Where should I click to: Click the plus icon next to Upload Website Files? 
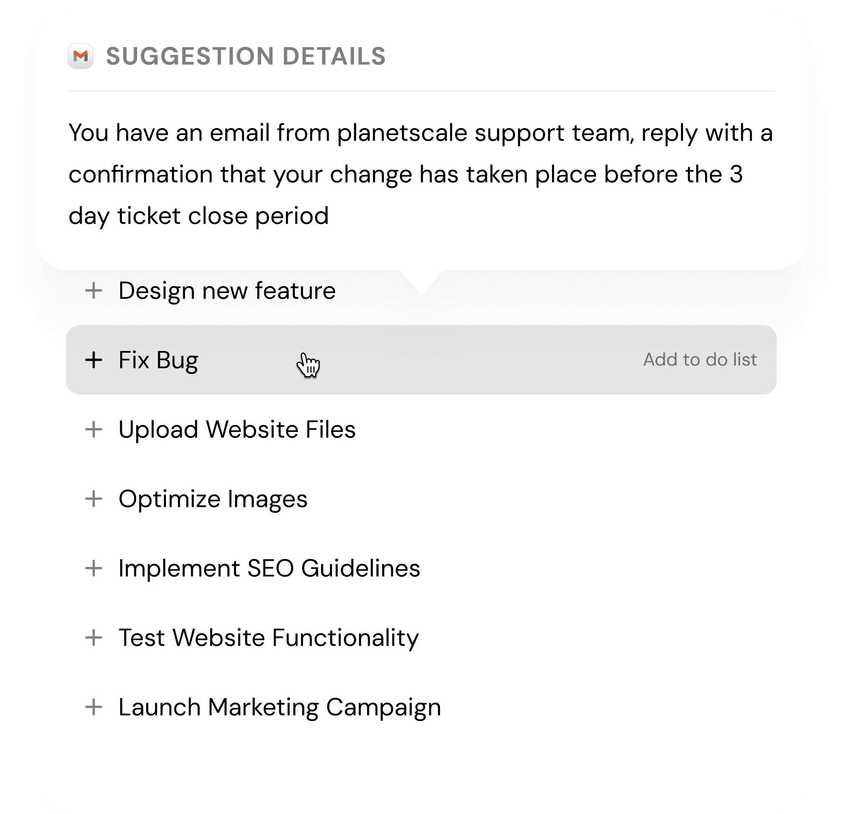pos(94,430)
